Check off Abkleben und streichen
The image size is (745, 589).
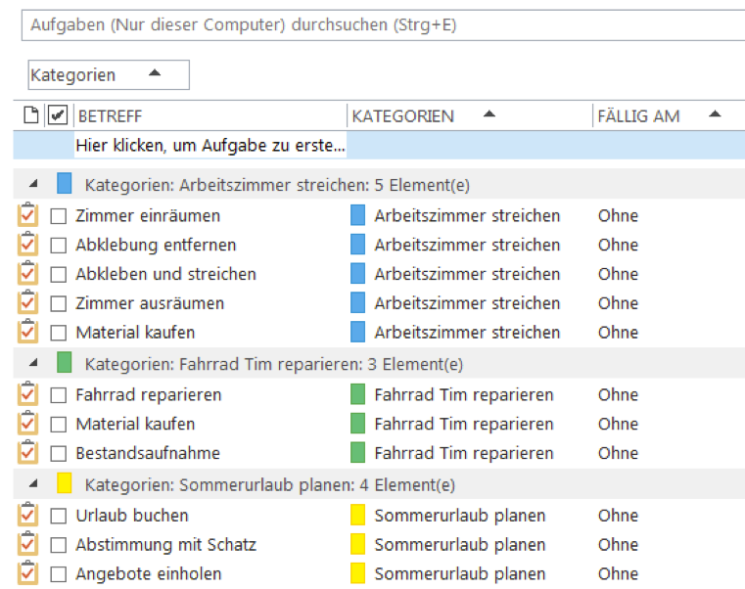pos(59,275)
